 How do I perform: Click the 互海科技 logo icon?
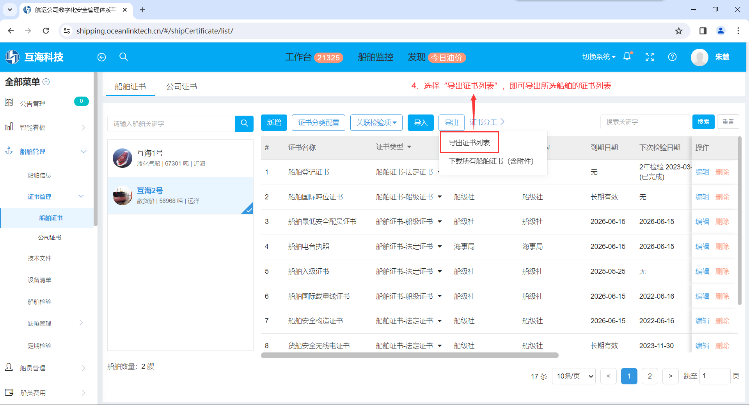[12, 57]
